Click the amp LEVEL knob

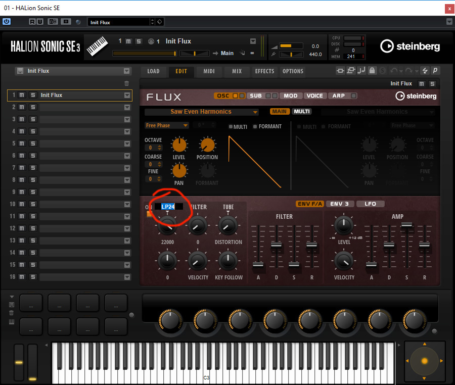pyautogui.click(x=344, y=225)
